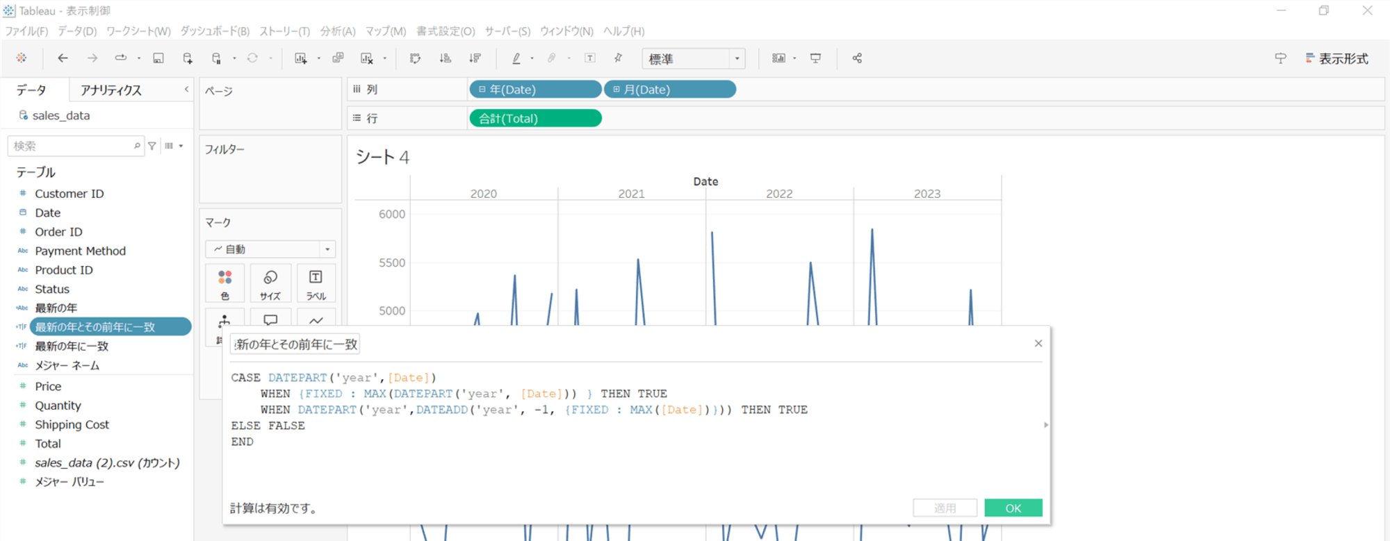Click the Tableau start page logo icon
1390x541 pixels.
tap(22, 58)
